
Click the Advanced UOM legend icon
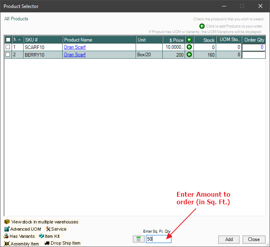point(7,229)
